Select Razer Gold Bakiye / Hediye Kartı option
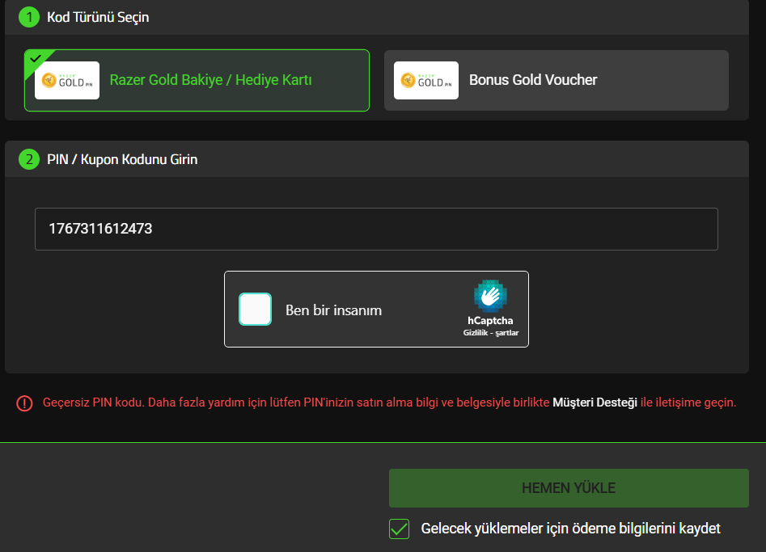The image size is (766, 552). [197, 81]
